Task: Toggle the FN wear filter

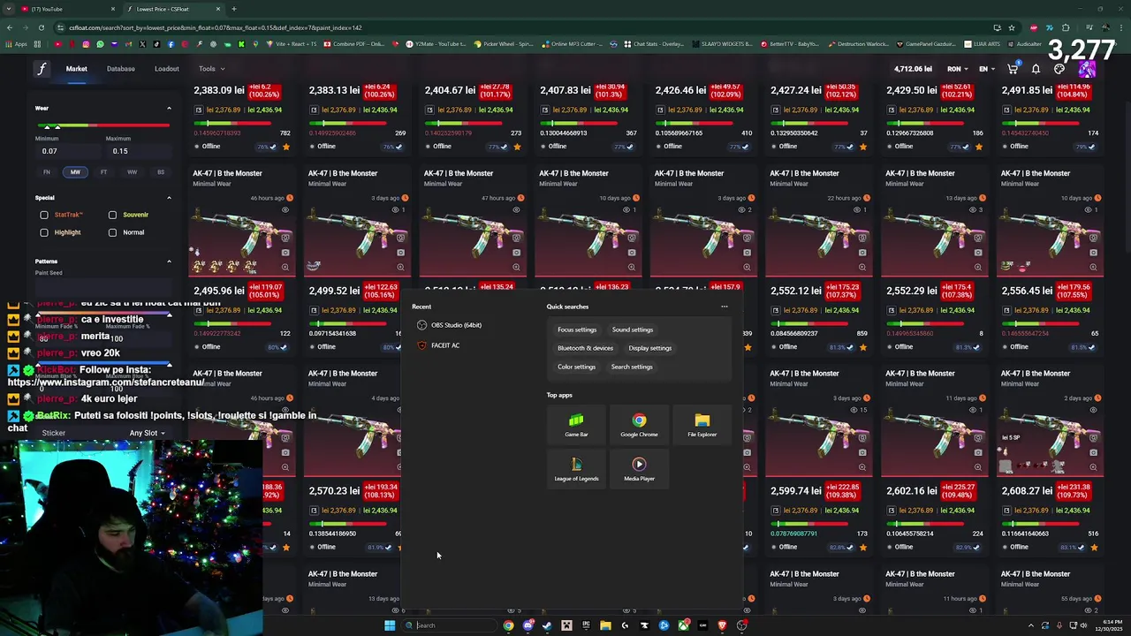Action: pos(47,172)
